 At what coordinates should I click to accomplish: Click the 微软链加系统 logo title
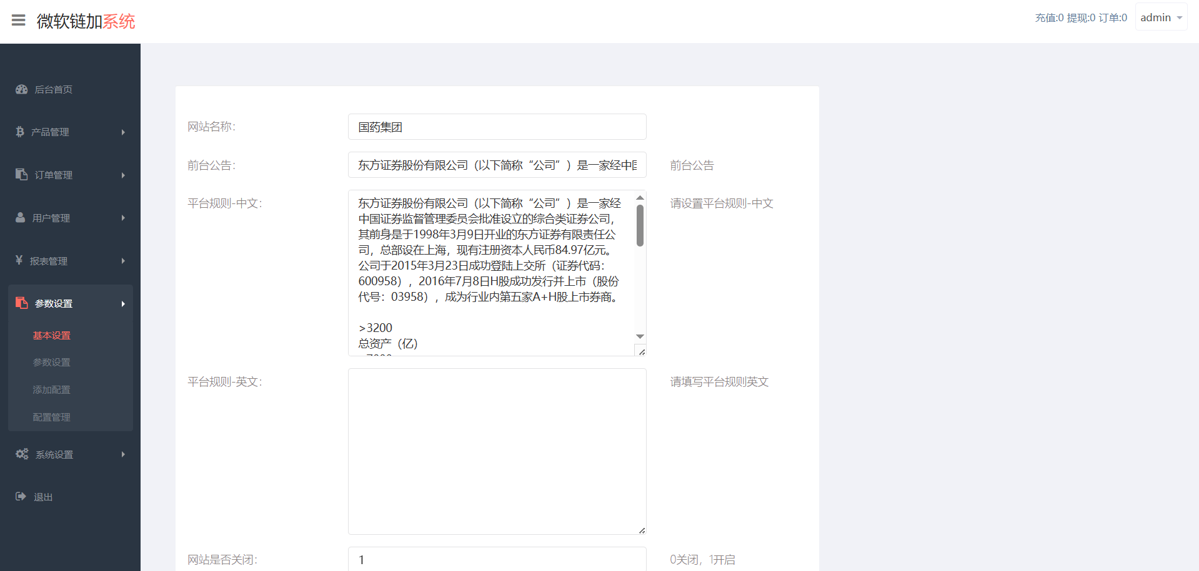[x=86, y=21]
